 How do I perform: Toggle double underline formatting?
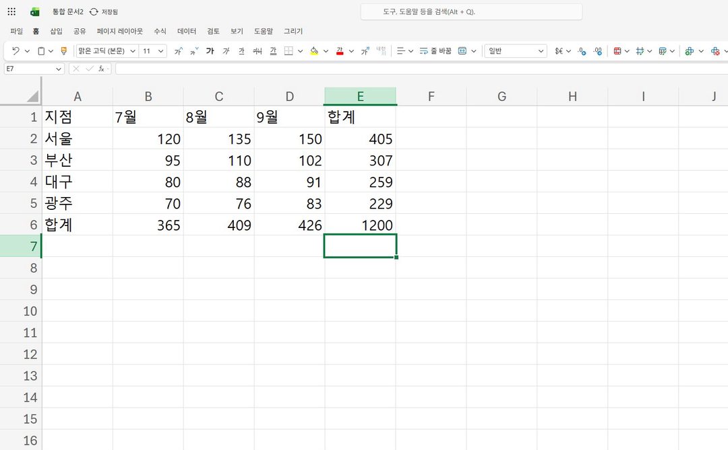273,51
